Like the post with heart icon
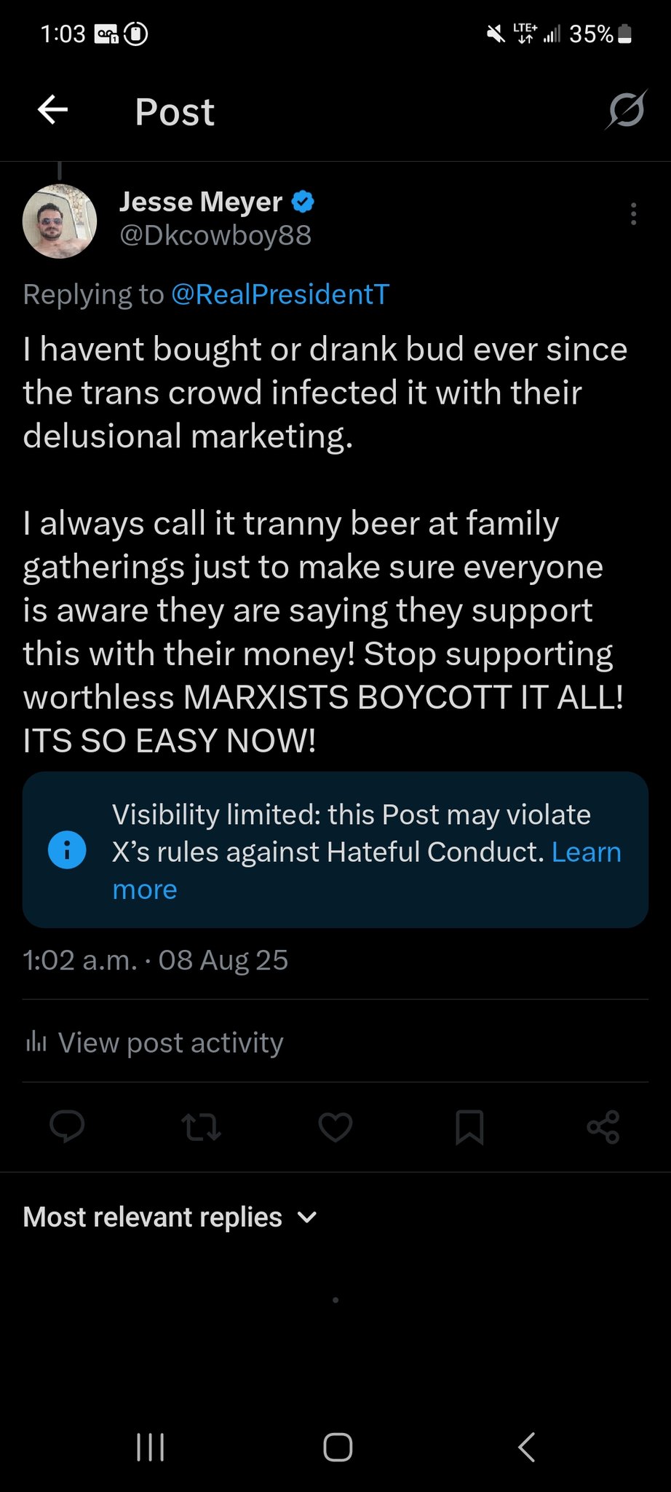Screen dimensions: 671x1492 (x=335, y=1126)
